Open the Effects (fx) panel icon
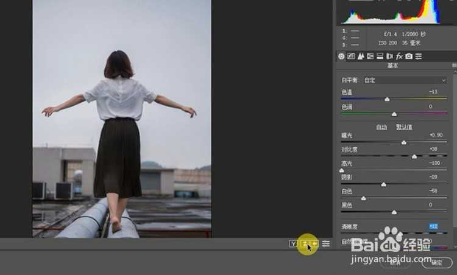This screenshot has width=457, height=275. [399, 56]
